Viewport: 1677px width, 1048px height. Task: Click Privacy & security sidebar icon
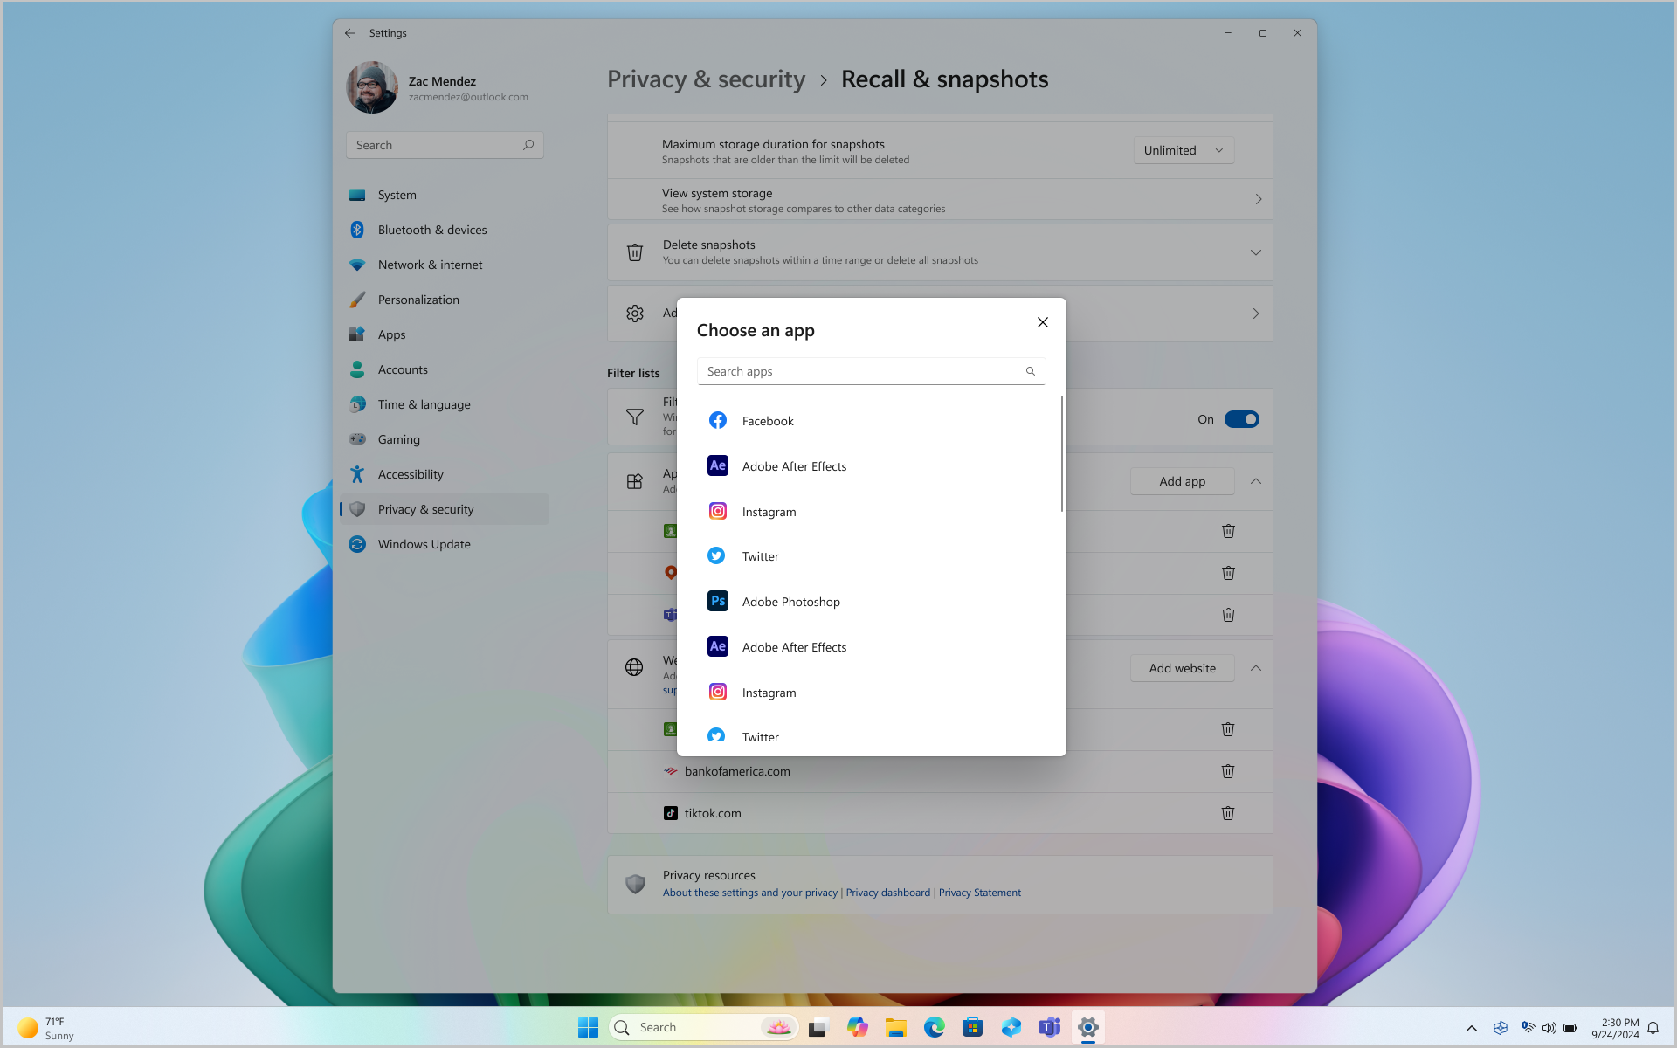(357, 508)
